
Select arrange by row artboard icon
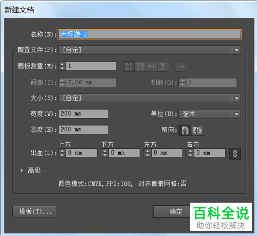pos(152,66)
